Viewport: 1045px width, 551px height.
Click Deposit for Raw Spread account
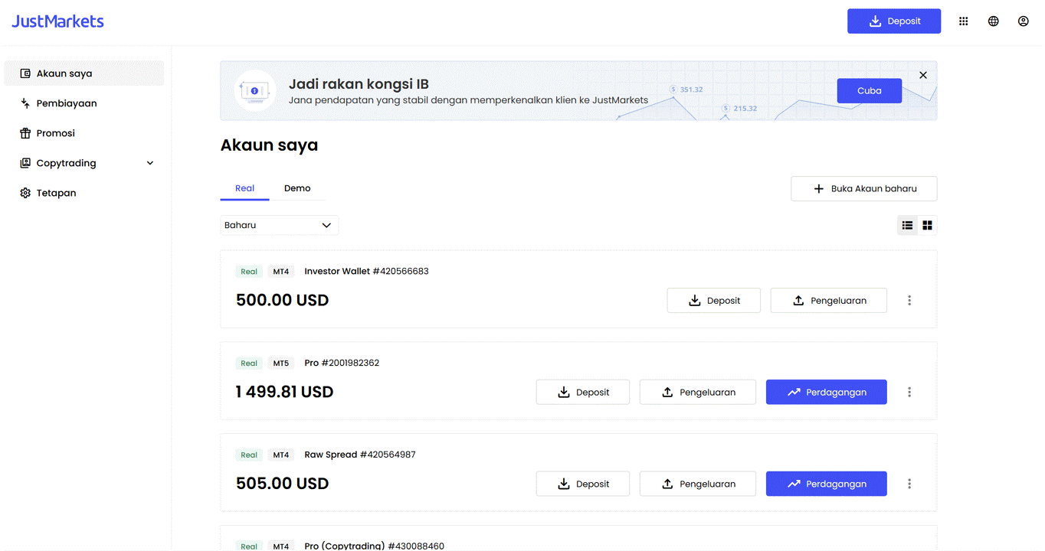click(x=583, y=484)
